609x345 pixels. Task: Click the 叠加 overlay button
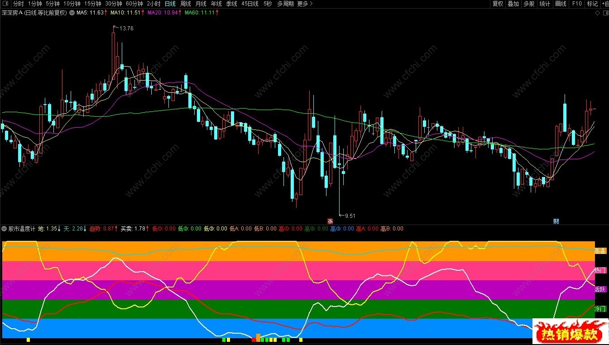(x=513, y=4)
